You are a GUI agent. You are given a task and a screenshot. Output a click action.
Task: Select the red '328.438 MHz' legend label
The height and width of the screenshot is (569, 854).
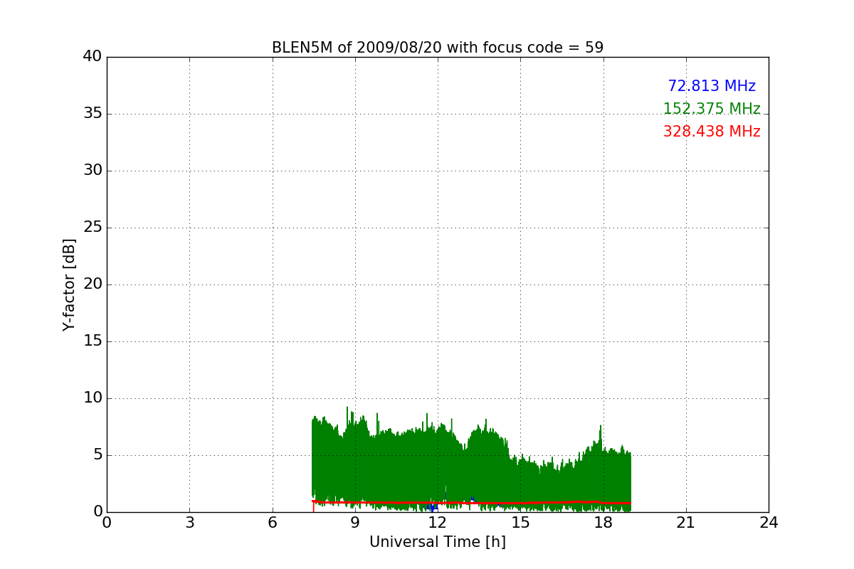point(712,132)
